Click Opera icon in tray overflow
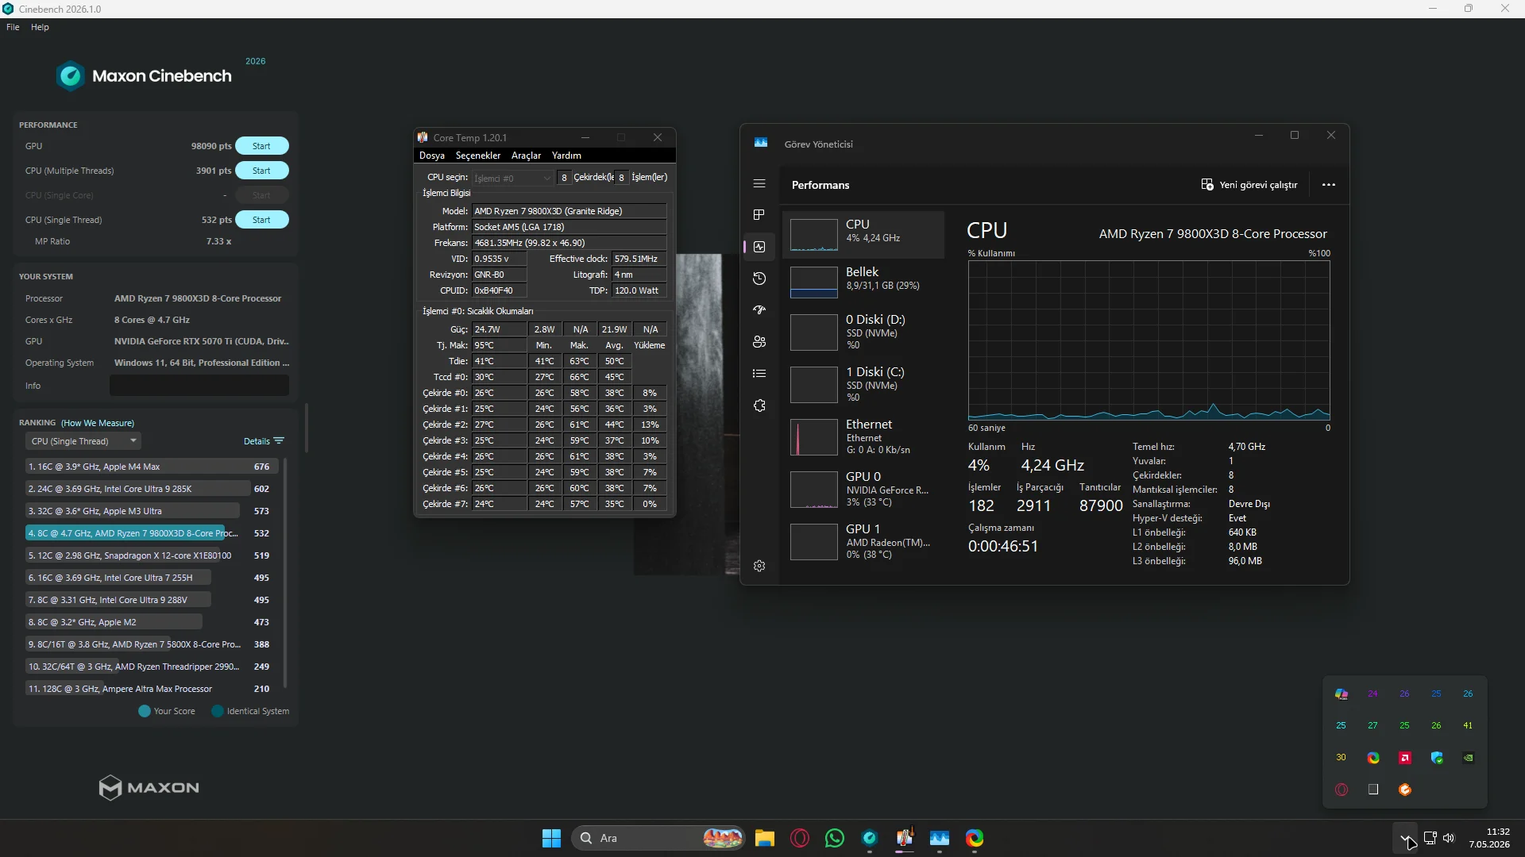This screenshot has width=1525, height=857. coord(1342,790)
